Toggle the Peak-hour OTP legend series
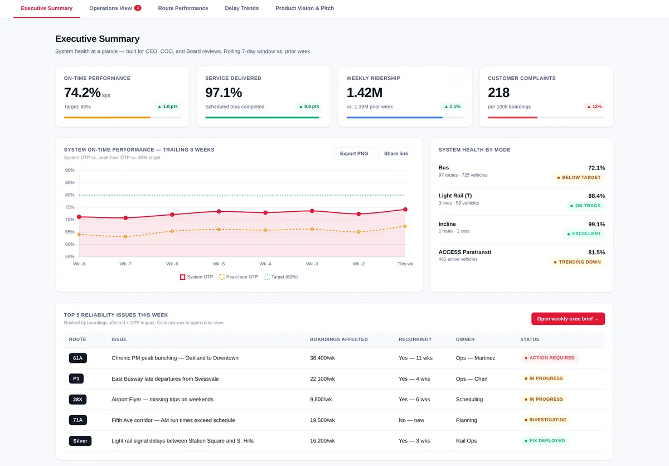The image size is (669, 466). (x=239, y=277)
